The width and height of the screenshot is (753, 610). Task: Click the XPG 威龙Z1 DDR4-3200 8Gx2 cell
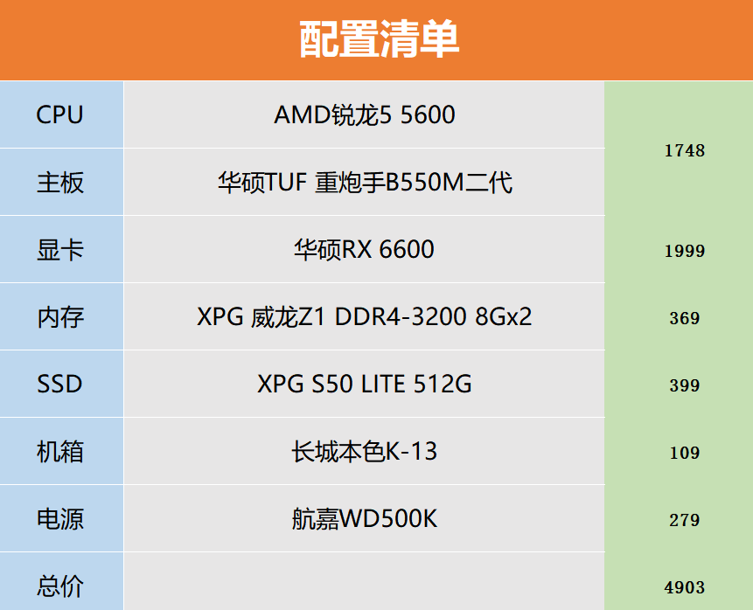coord(364,316)
